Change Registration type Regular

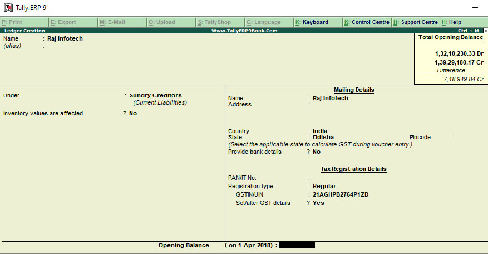coord(324,186)
